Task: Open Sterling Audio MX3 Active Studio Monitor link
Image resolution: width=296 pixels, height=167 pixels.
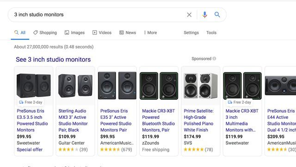Action: 73,121
